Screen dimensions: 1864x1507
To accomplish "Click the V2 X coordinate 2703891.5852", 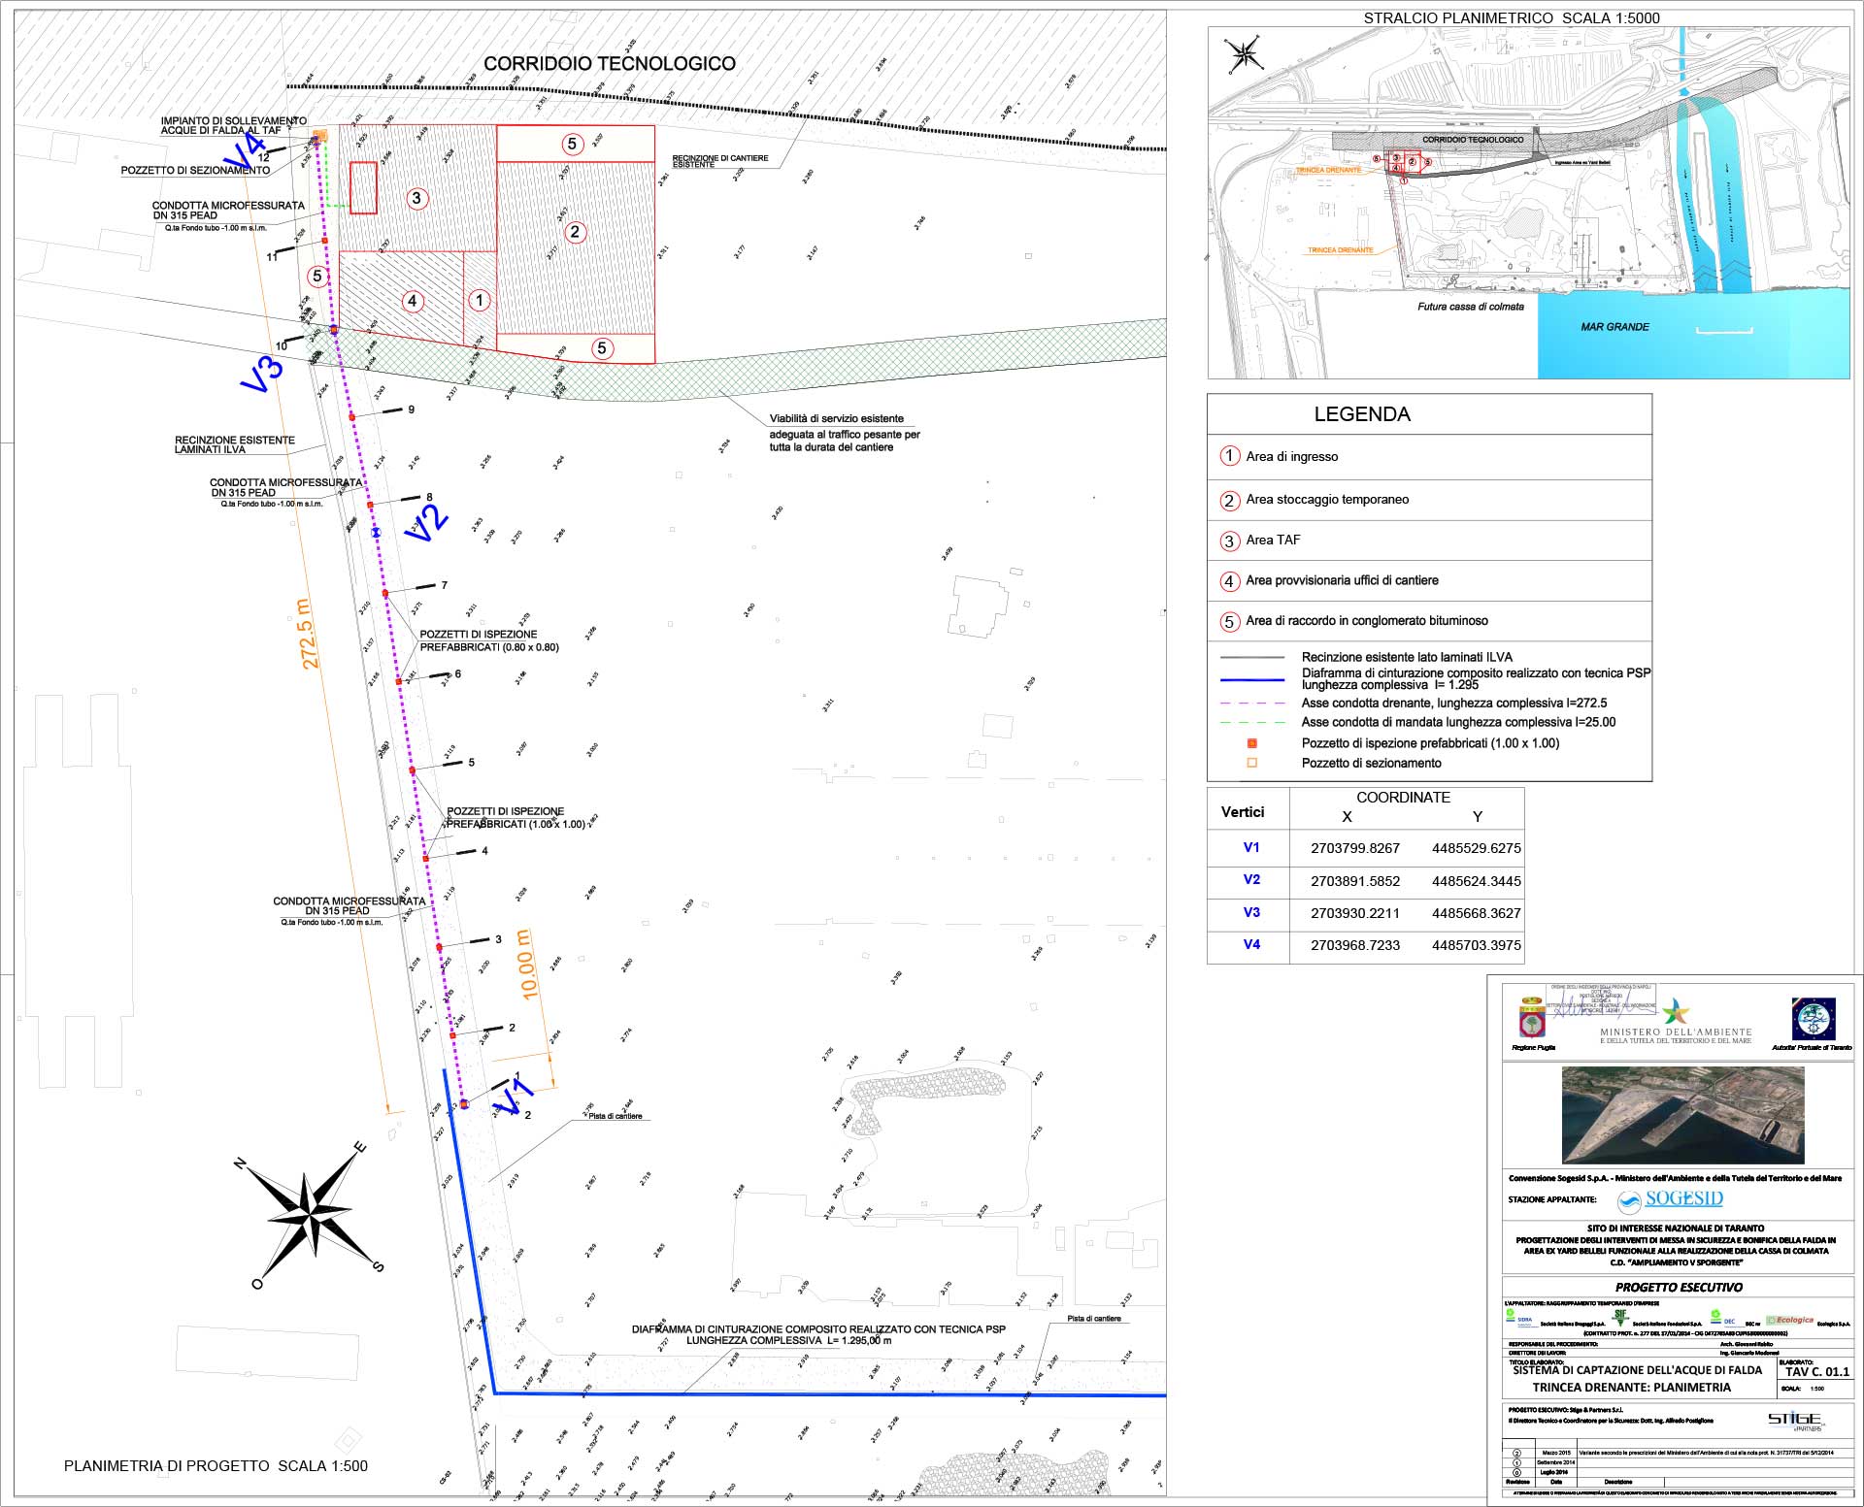I will (x=1355, y=881).
